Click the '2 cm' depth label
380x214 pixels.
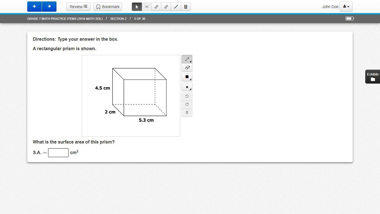(x=110, y=112)
